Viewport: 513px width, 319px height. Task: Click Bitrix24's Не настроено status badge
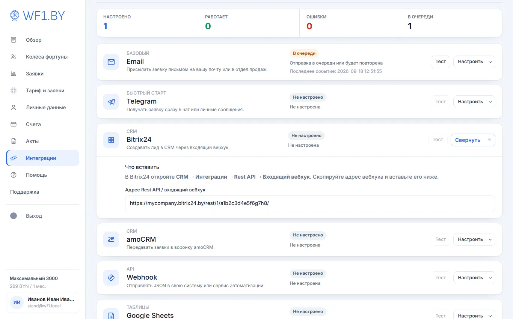306,135
